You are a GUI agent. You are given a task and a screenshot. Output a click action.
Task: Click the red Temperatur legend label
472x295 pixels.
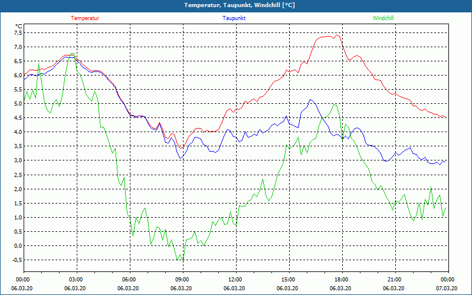pyautogui.click(x=85, y=18)
